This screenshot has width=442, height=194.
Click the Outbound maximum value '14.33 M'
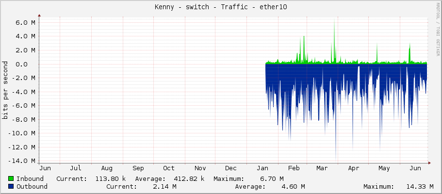click(420, 186)
